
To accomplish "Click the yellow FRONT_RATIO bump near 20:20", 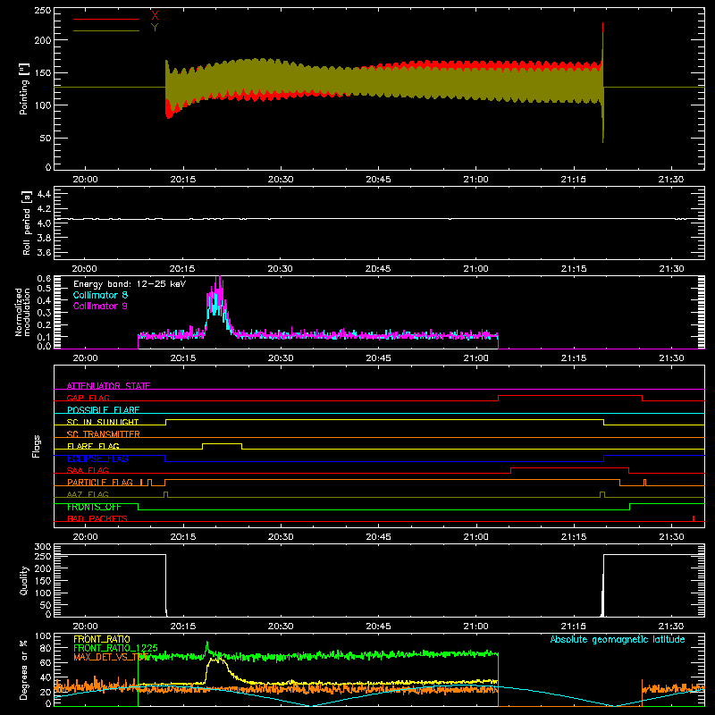I will tap(217, 662).
